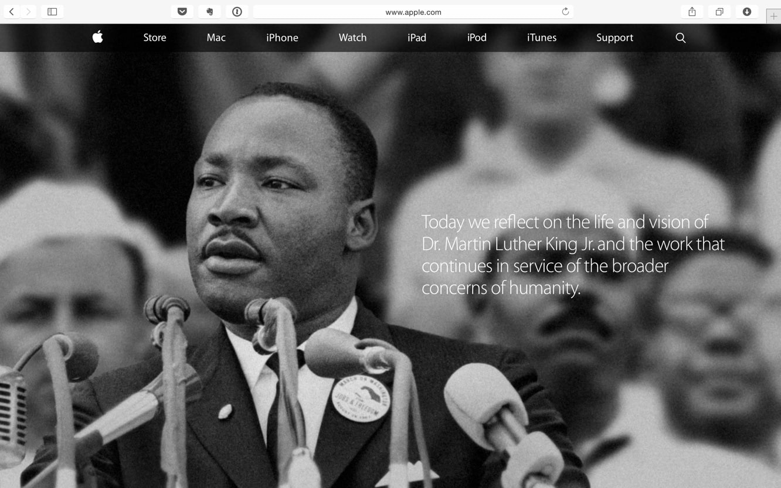Screen dimensions: 781x488
Task: Toggle the Safari sidebar panel
Action: click(x=52, y=12)
